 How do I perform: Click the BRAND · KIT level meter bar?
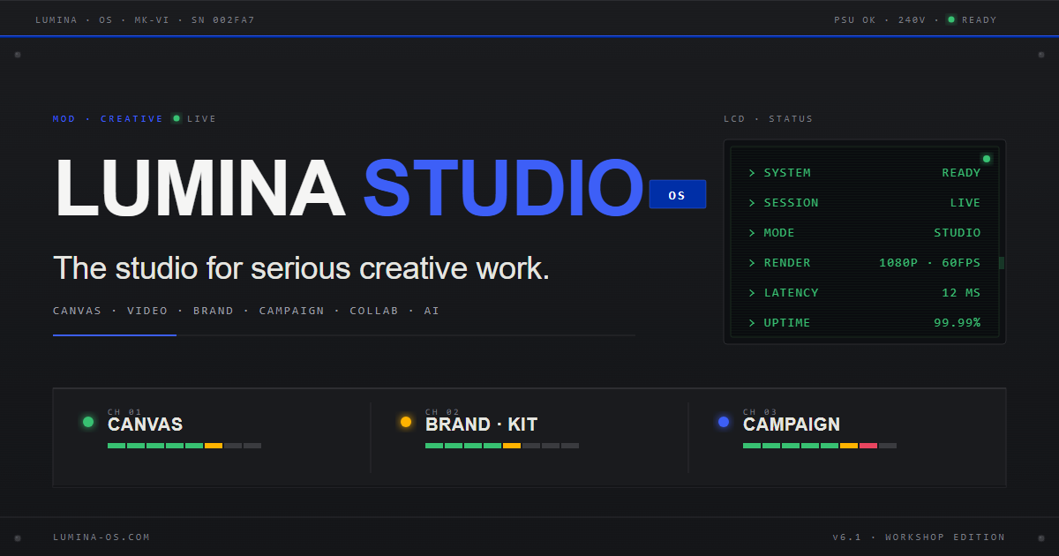click(x=502, y=446)
